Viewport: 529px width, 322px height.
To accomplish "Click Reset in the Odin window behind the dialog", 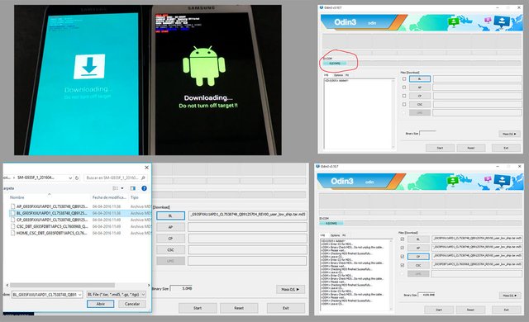I will (239, 308).
